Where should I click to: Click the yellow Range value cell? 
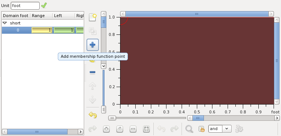[42, 30]
